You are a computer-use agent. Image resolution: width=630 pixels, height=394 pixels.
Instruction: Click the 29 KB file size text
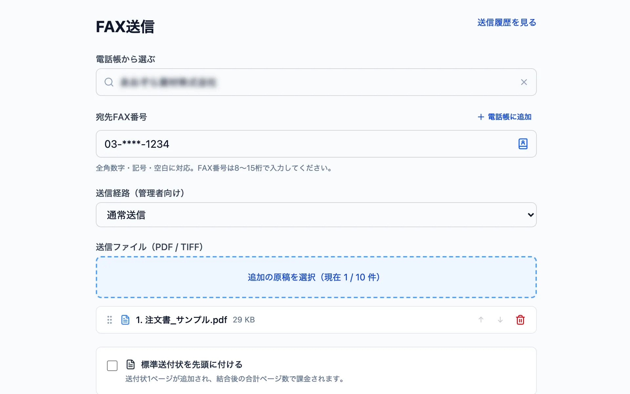(244, 320)
